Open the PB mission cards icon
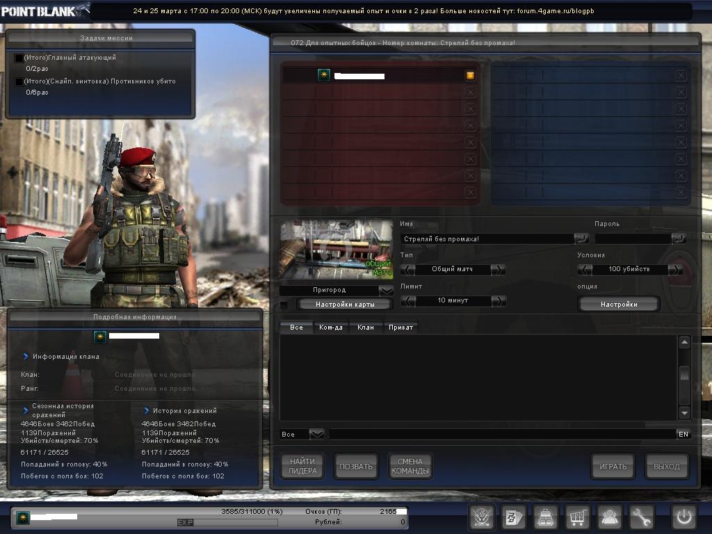This screenshot has width=712, height=534. (514, 517)
